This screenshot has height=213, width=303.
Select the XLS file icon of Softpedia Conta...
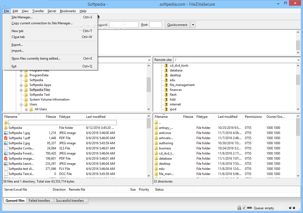coord(6,148)
